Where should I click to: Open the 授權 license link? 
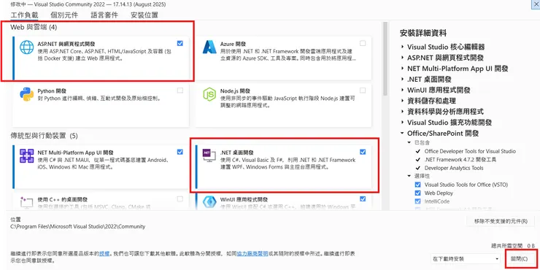pyautogui.click(x=104, y=253)
